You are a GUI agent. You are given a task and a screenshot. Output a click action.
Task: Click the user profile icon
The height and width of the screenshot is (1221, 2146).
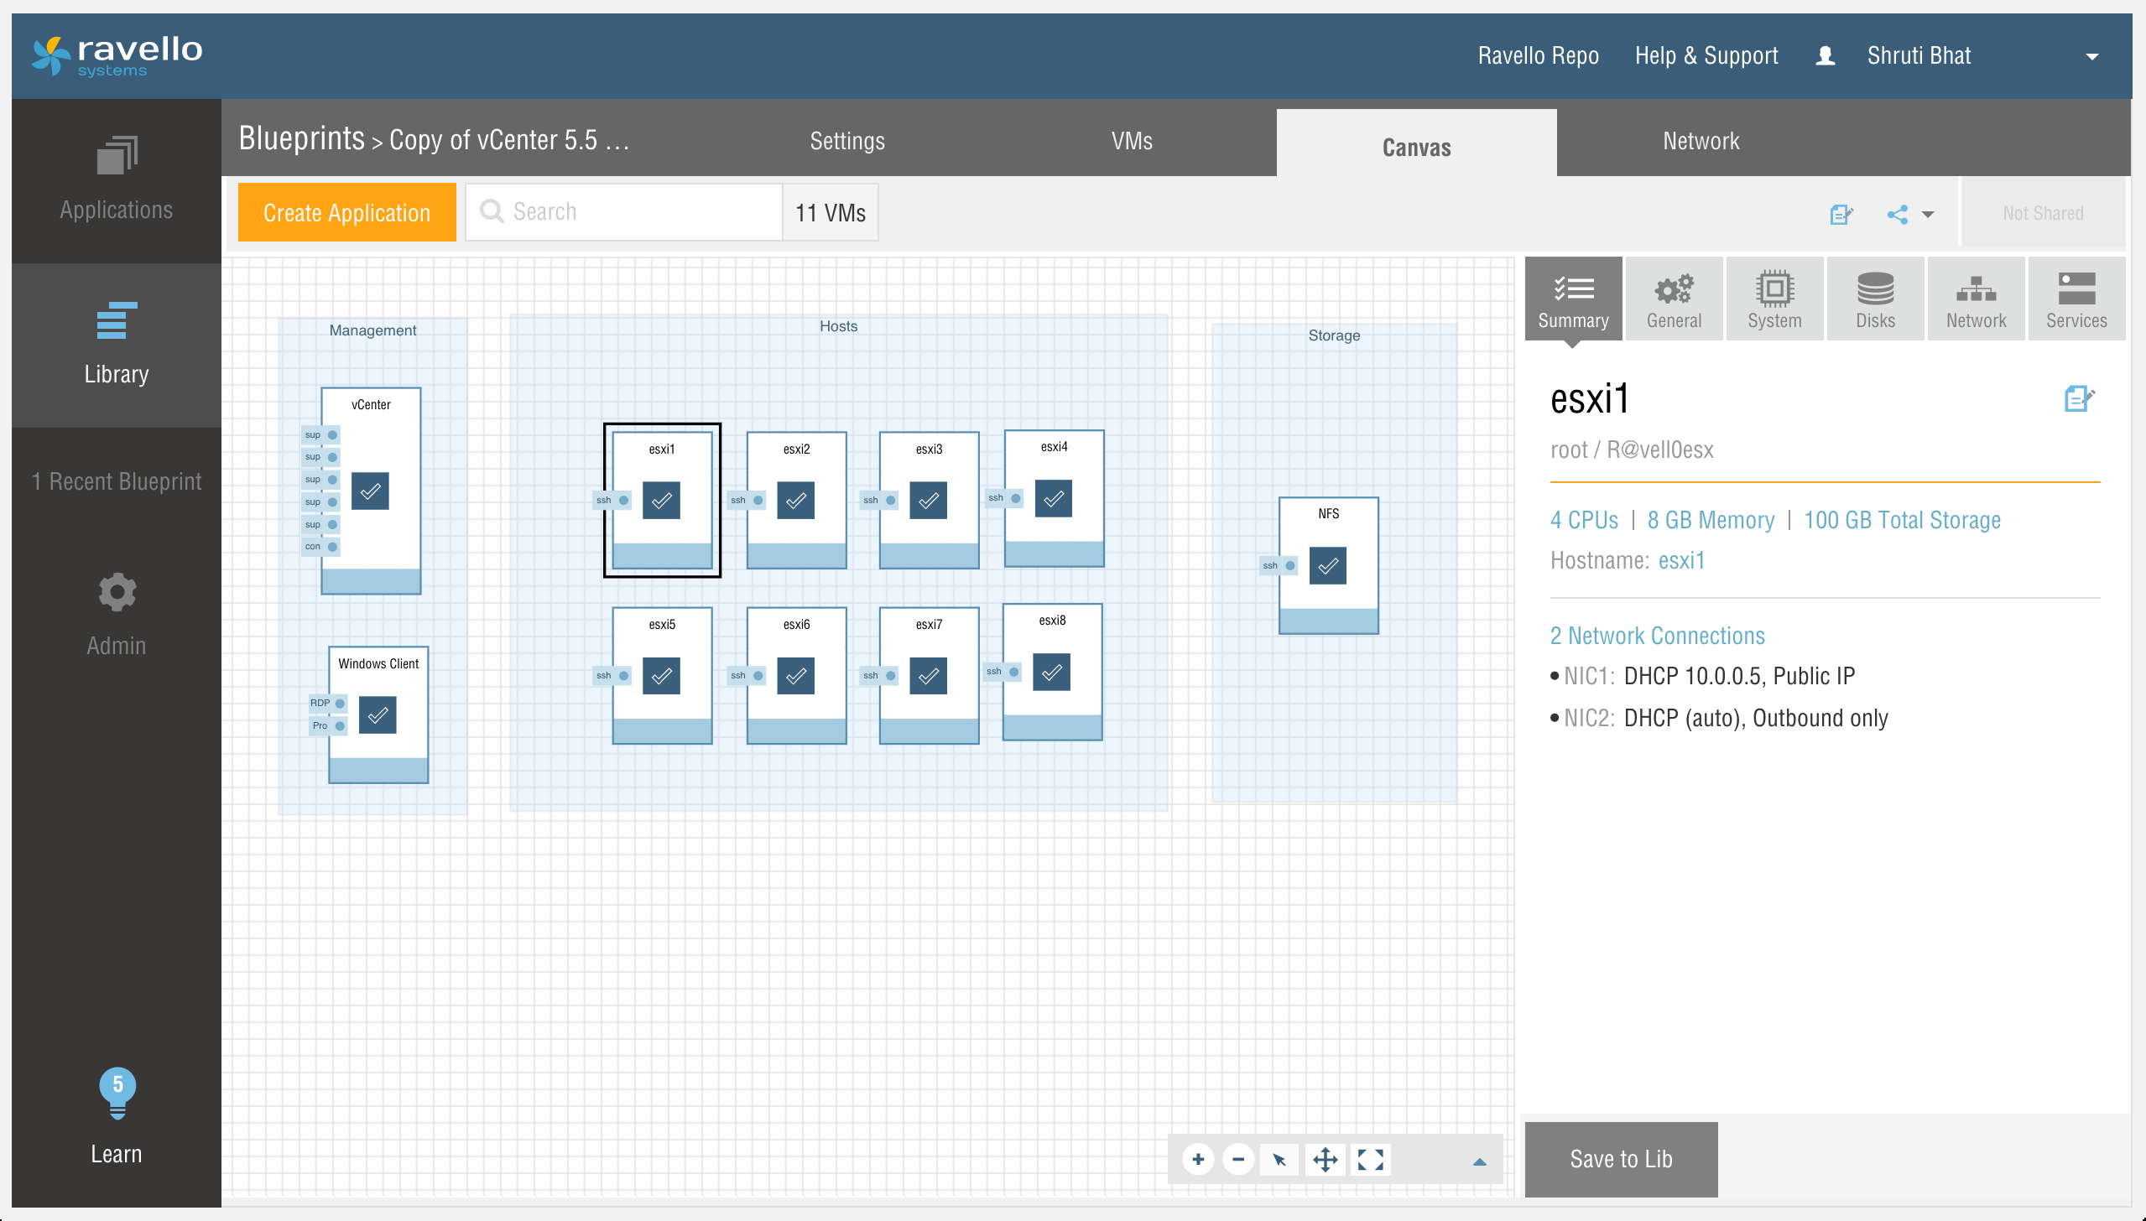tap(1826, 56)
